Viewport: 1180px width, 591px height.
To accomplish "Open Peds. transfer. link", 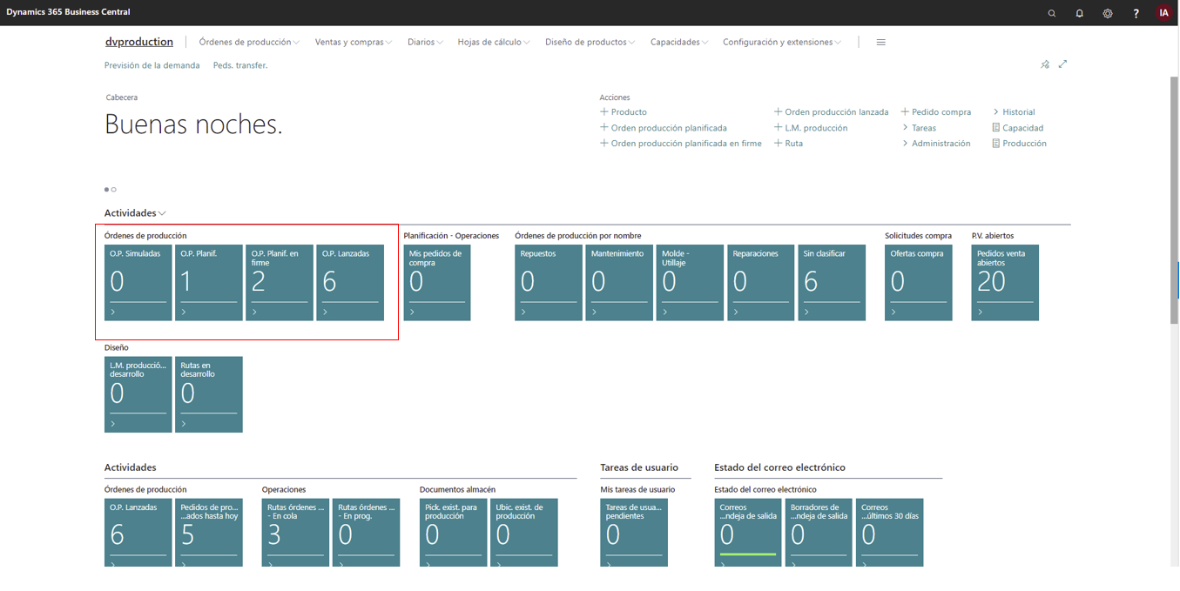I will pos(240,65).
